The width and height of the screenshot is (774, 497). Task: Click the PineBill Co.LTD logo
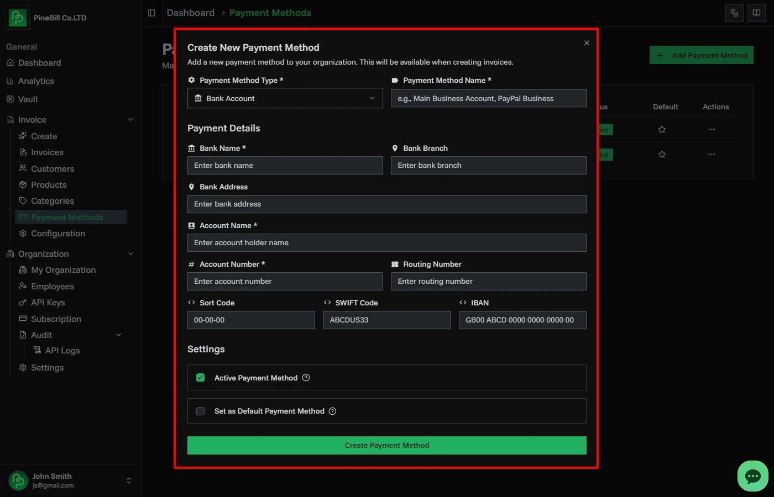[x=17, y=17]
